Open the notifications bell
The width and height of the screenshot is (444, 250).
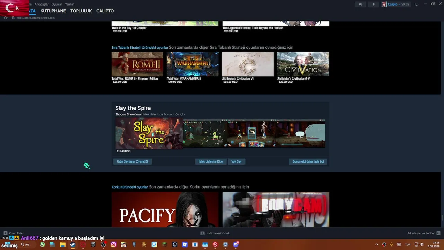pos(374,4)
